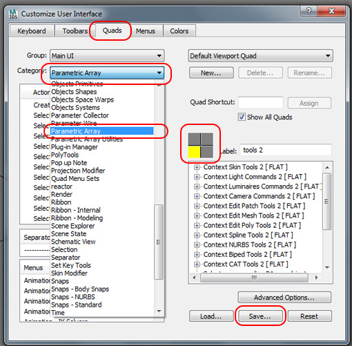Click the help question mark button
This screenshot has width=352, height=346.
[x=309, y=11]
